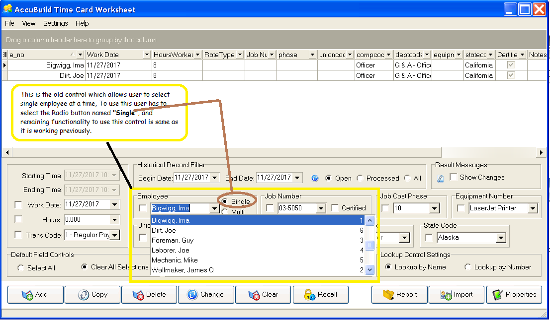Click the Clear button
The width and height of the screenshot is (550, 320).
point(263,295)
